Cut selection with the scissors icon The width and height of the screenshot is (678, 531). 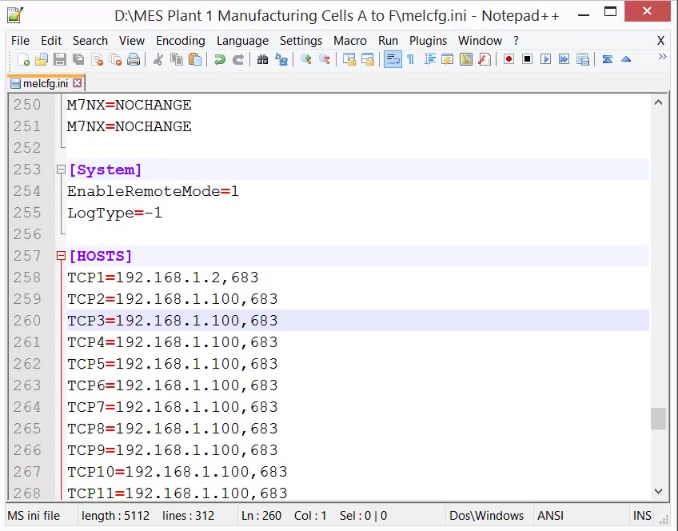[158, 59]
